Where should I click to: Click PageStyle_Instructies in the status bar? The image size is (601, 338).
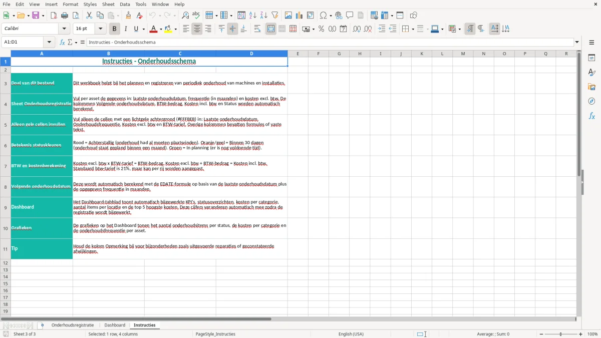click(x=216, y=334)
